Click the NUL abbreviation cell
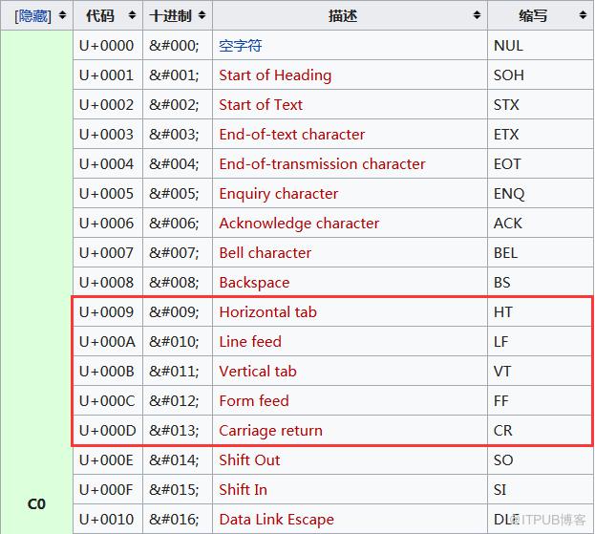The height and width of the screenshot is (534, 595). (x=541, y=46)
